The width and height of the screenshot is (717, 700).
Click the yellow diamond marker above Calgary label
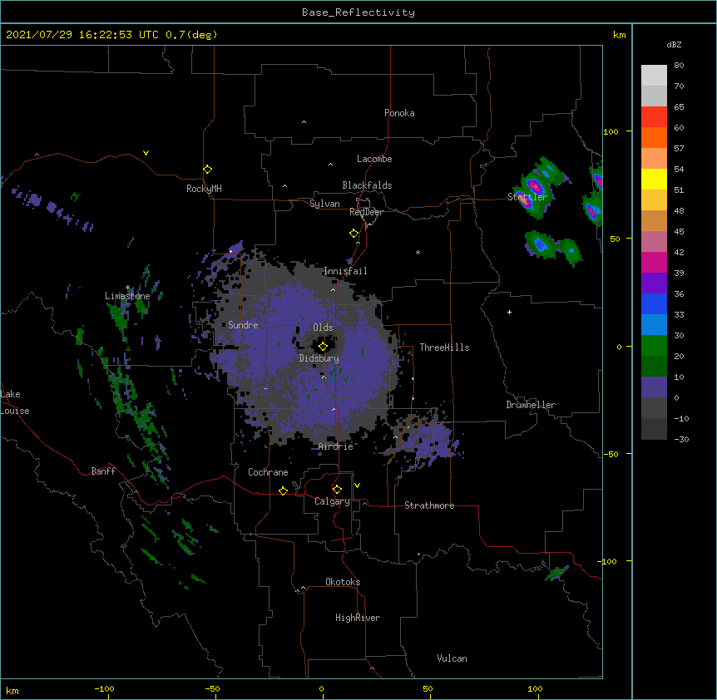(337, 490)
